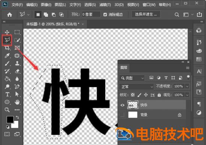Select the Dodge tool

pyautogui.click(x=7, y=86)
